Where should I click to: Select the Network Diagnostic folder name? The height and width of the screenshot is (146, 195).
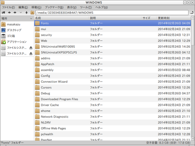coord(54,117)
